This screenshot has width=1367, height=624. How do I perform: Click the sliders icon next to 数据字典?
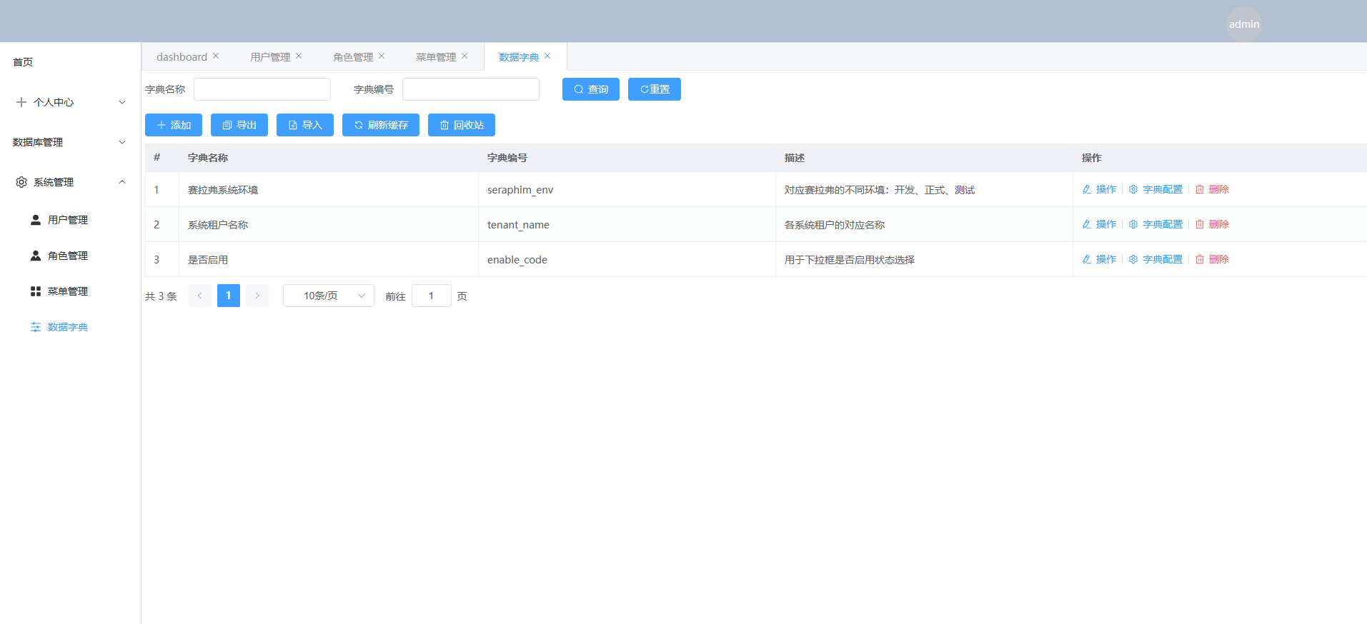36,327
